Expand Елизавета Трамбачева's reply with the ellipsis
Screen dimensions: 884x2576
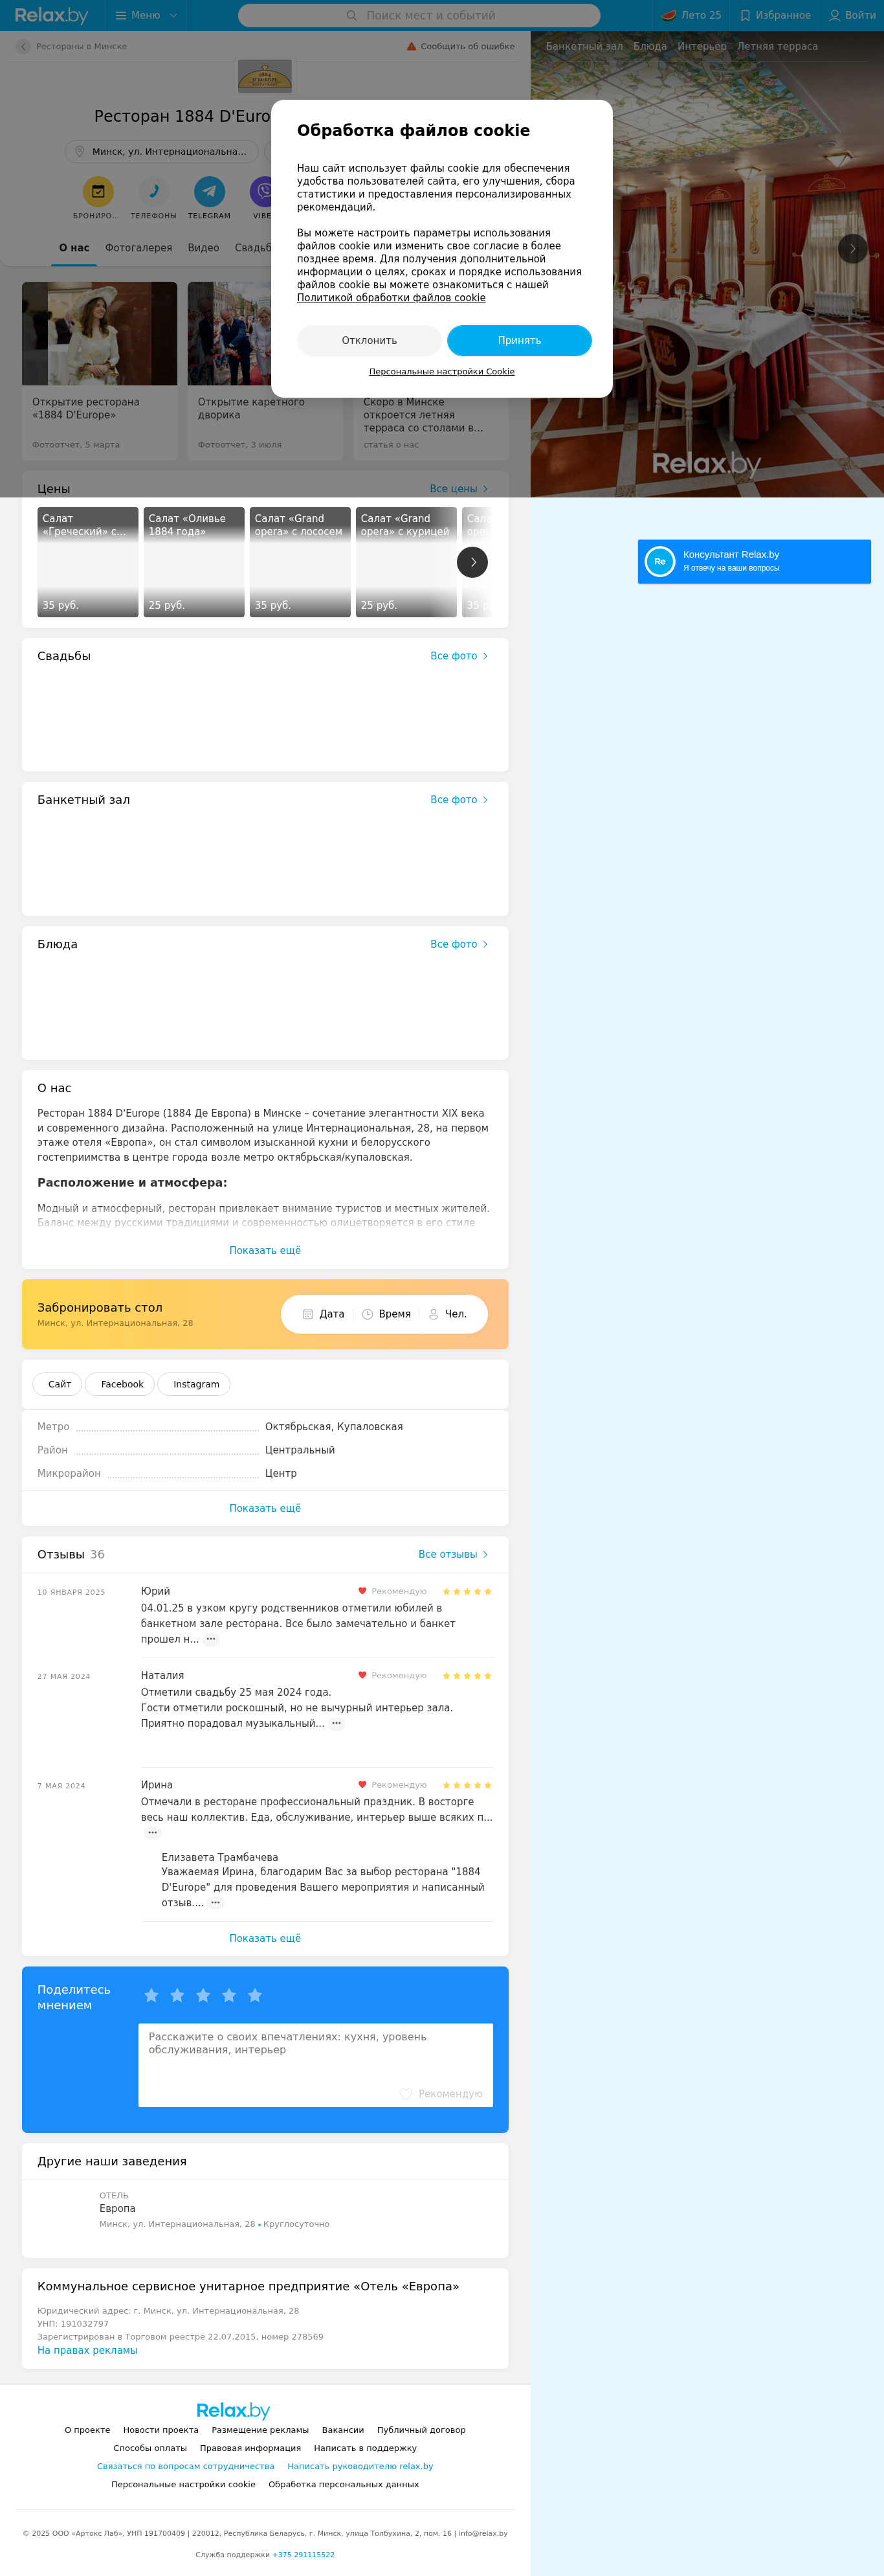pos(215,1903)
